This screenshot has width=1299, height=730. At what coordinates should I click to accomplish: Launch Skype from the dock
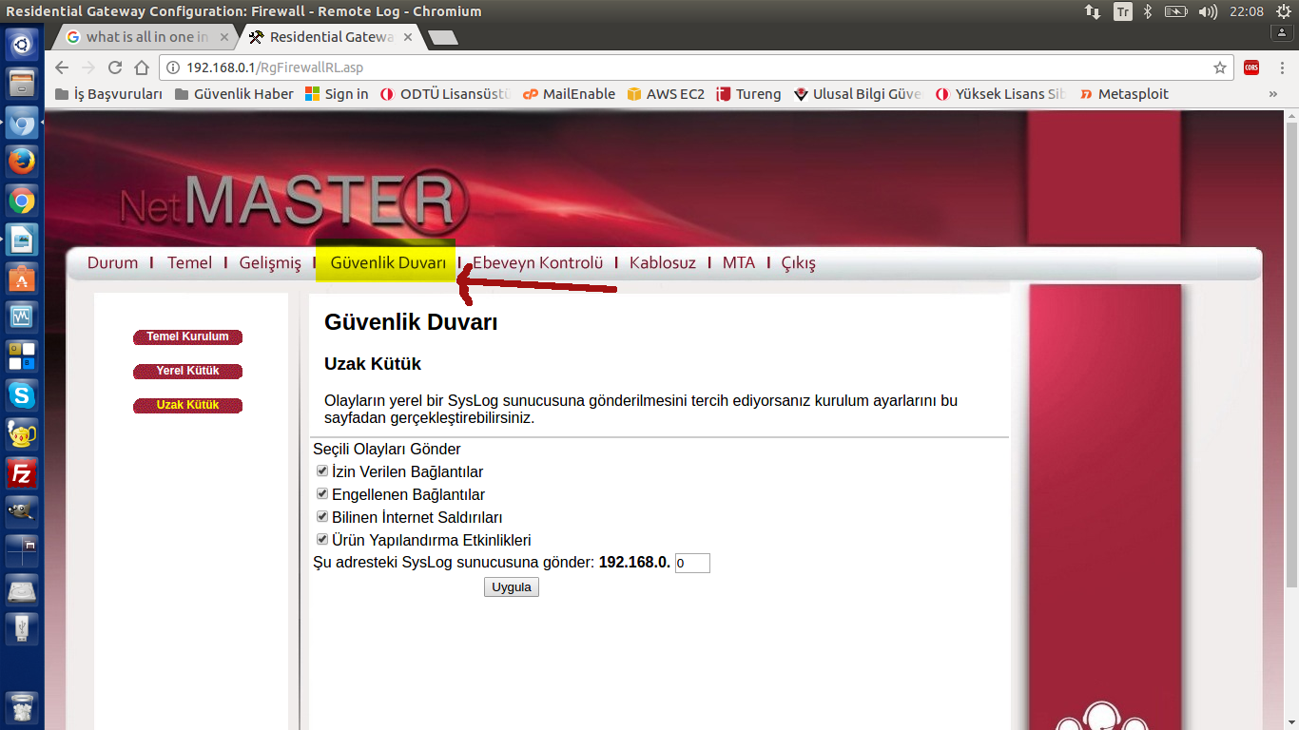[22, 395]
